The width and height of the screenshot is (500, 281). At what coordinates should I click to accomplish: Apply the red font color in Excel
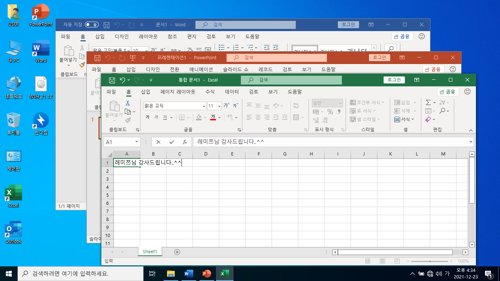(213, 117)
